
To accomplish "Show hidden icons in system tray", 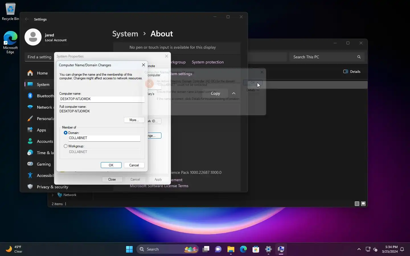I will (359, 249).
